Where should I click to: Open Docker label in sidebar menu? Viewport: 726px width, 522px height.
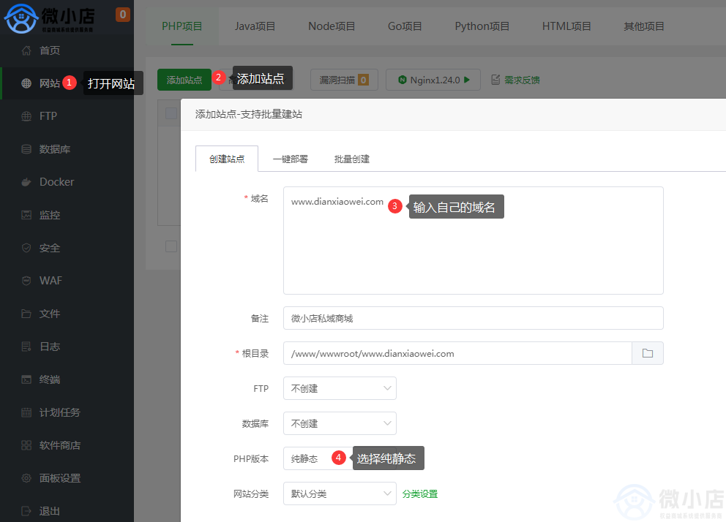[56, 182]
